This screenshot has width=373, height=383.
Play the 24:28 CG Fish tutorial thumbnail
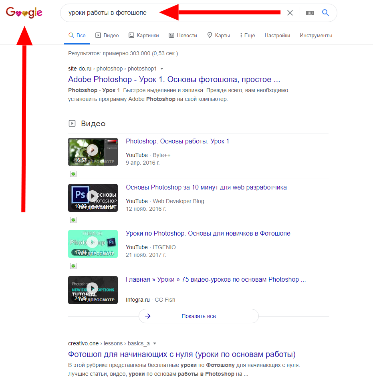pos(93,290)
